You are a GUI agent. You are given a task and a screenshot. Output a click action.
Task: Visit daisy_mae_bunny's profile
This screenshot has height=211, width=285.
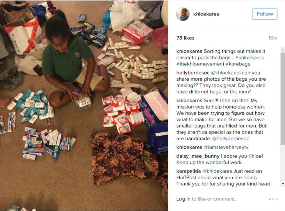(198, 156)
